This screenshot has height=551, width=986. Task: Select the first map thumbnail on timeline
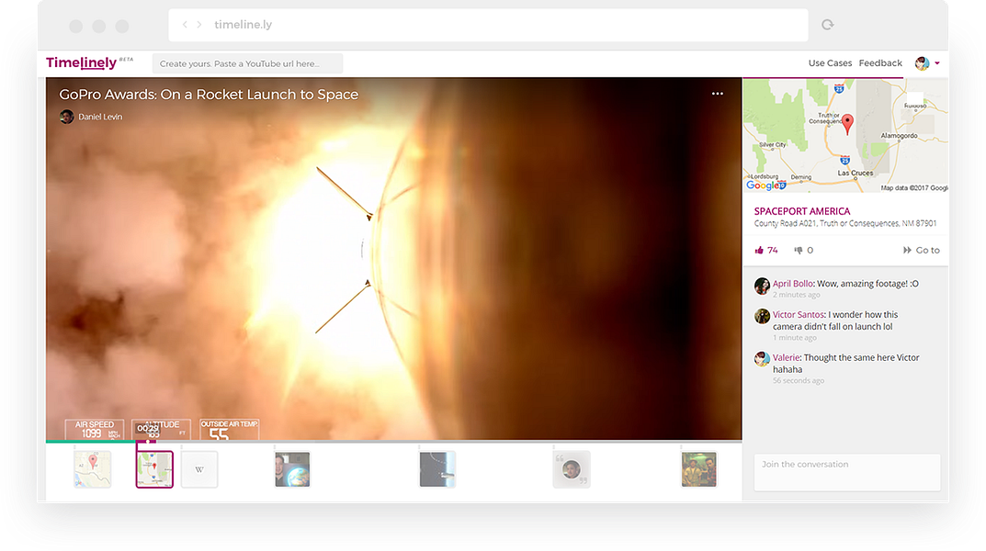[x=93, y=469]
